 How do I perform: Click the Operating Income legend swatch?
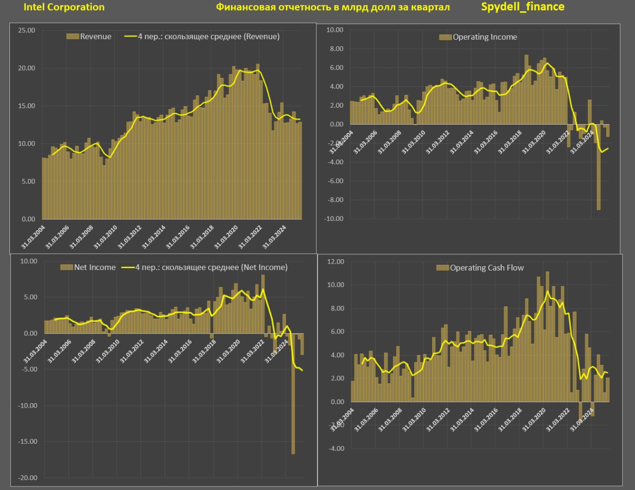click(445, 37)
